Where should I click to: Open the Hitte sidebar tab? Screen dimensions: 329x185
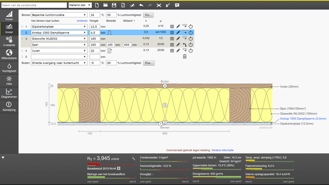[9, 80]
